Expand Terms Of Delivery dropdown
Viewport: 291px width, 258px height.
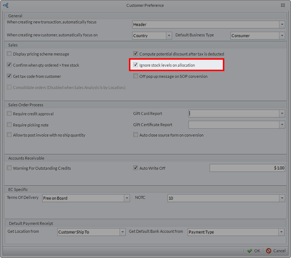click(127, 198)
